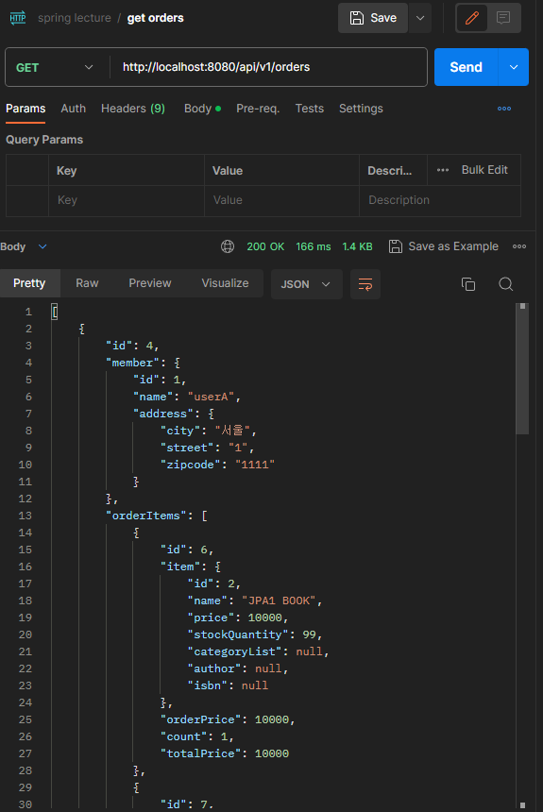The image size is (543, 812).
Task: Open the Pre-req. tab
Action: [258, 109]
